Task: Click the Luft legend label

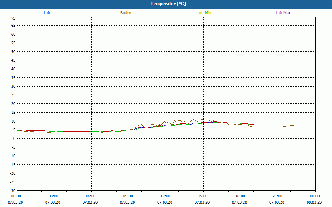Action: click(47, 13)
